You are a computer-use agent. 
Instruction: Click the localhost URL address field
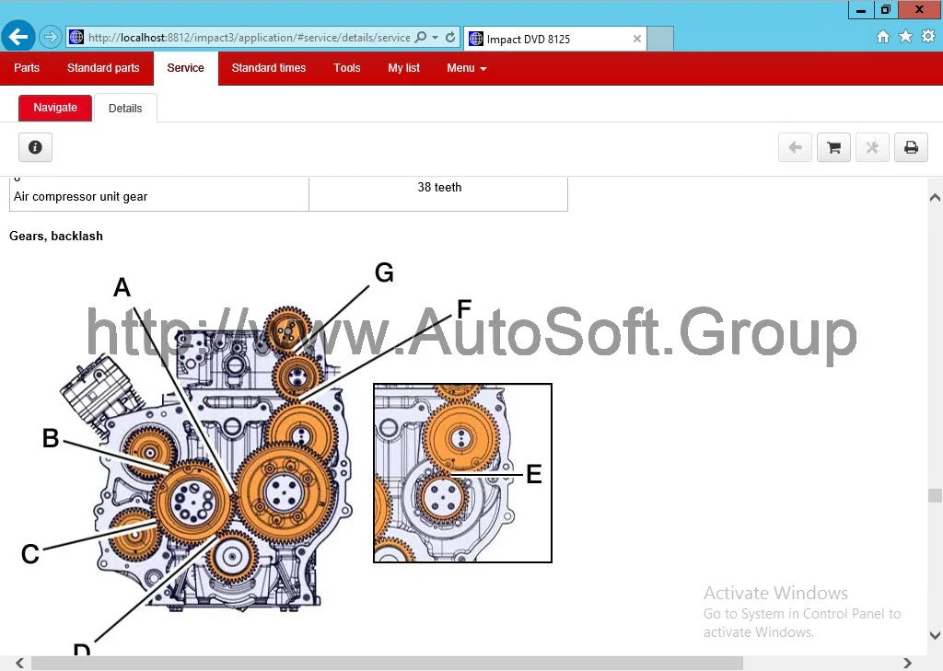(x=249, y=38)
